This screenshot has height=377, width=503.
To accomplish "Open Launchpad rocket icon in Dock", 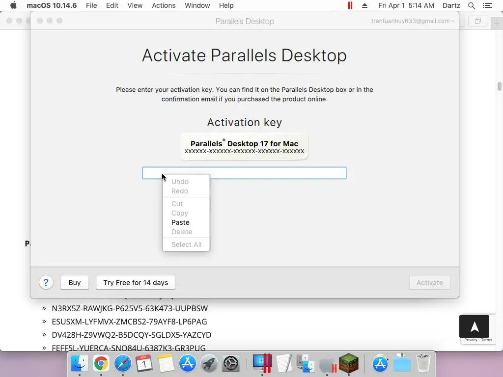I will click(x=209, y=363).
